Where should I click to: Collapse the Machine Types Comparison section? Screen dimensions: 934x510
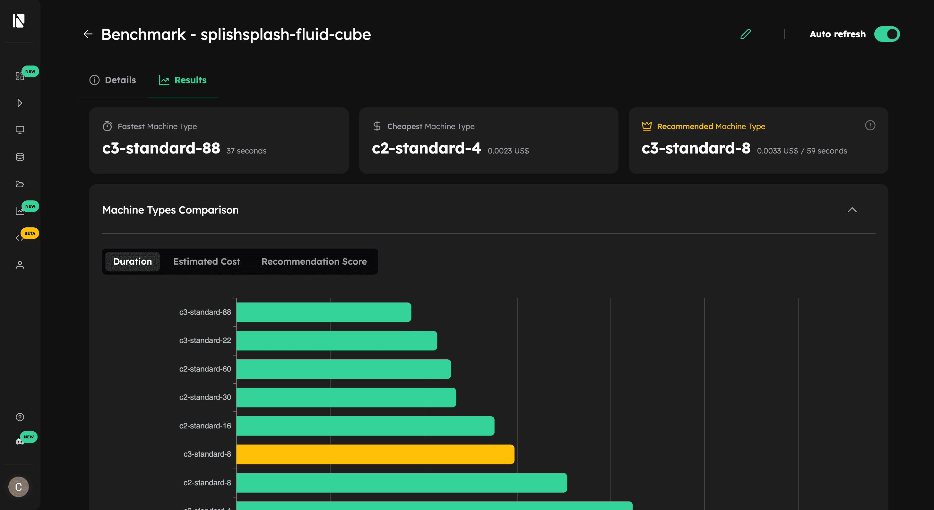[x=852, y=210]
